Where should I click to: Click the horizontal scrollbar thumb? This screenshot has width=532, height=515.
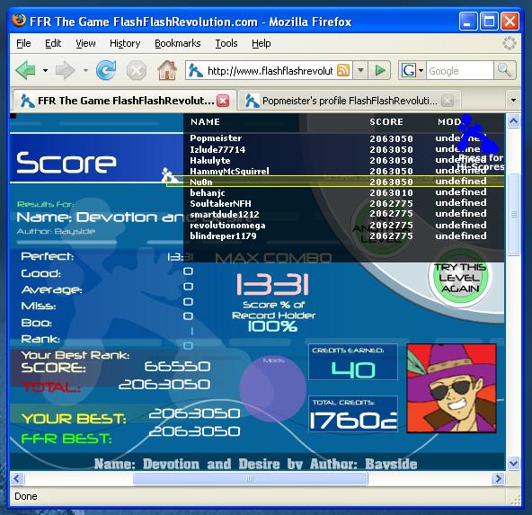(x=251, y=479)
